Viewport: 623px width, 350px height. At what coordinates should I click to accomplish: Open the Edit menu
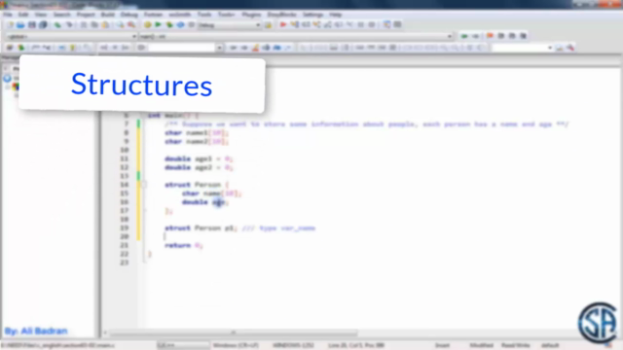tap(23, 15)
